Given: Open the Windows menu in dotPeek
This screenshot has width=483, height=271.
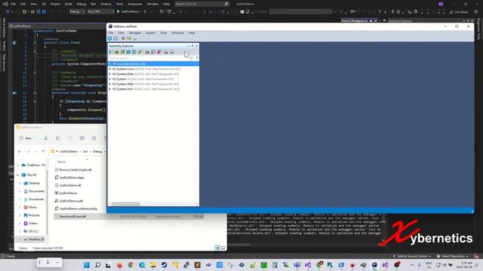Looking at the screenshot, I should pyautogui.click(x=177, y=33).
